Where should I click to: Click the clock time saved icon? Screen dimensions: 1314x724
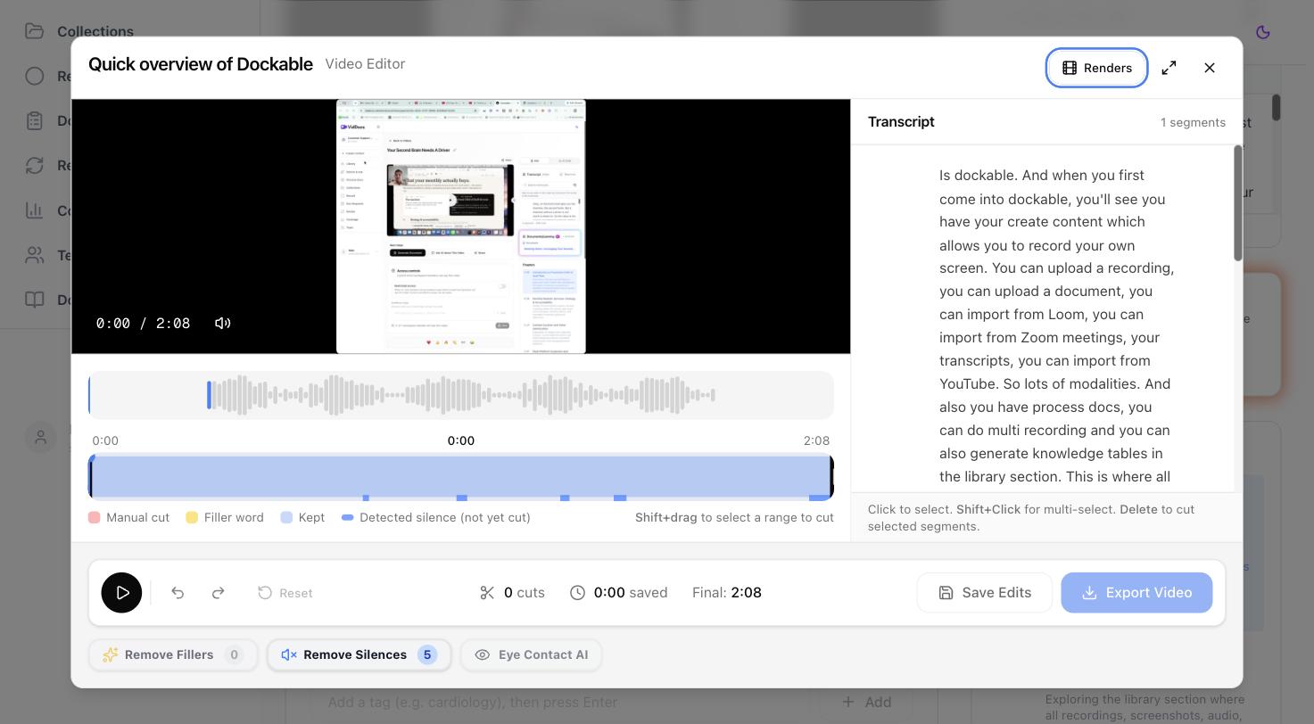[x=578, y=593]
